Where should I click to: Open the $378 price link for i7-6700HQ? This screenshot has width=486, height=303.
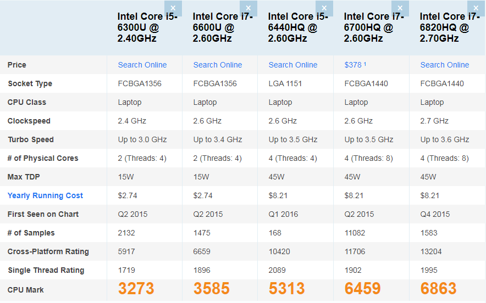pyautogui.click(x=353, y=65)
